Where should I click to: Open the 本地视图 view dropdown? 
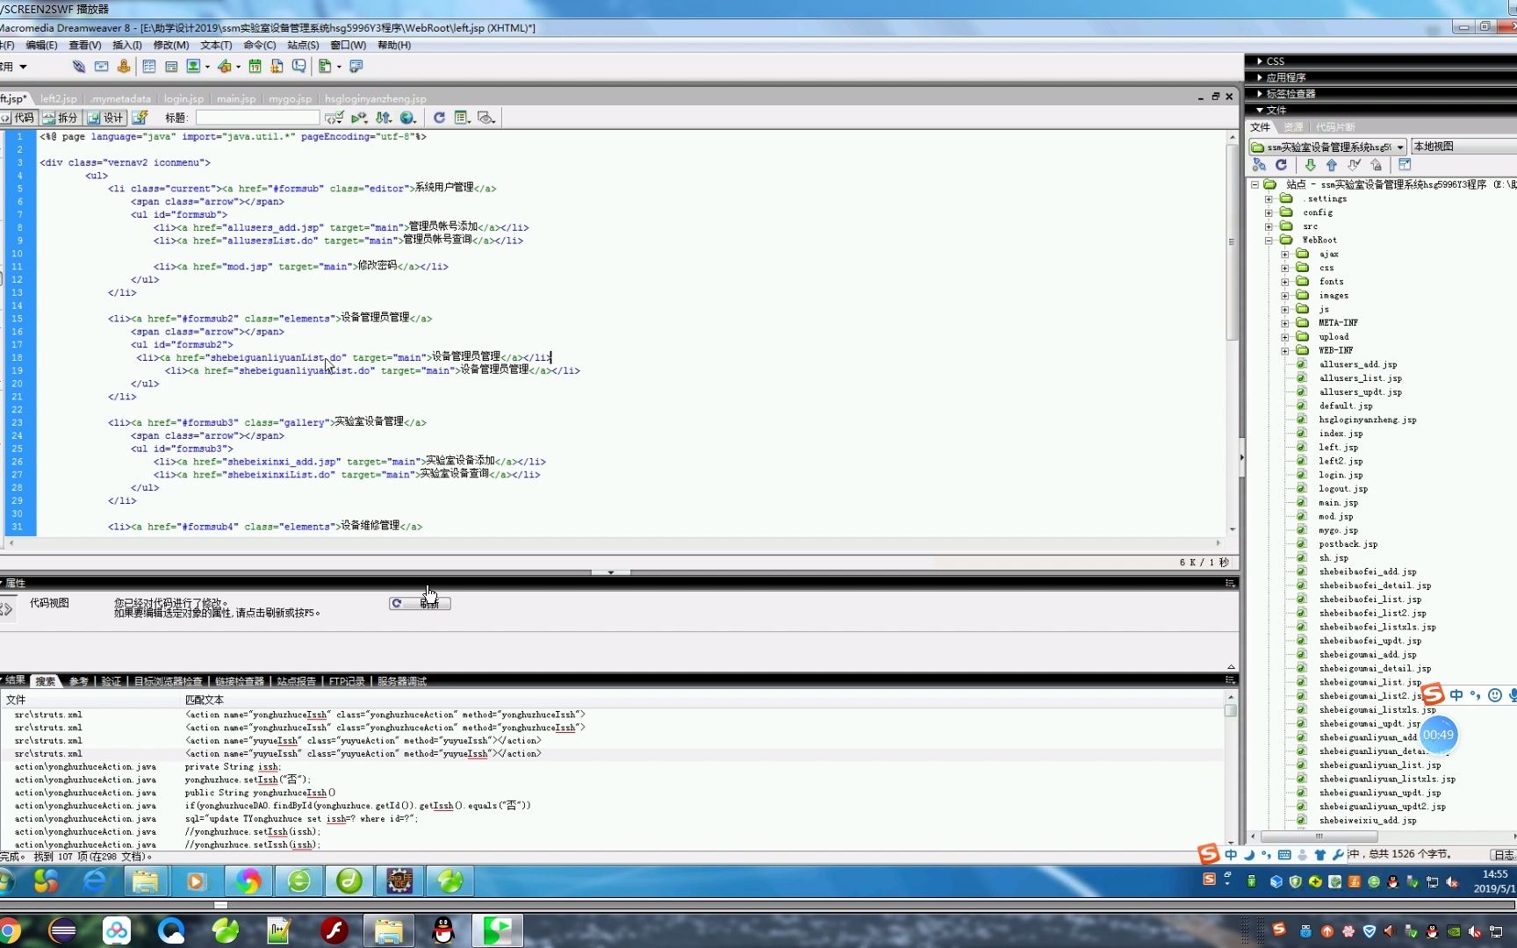click(1463, 147)
